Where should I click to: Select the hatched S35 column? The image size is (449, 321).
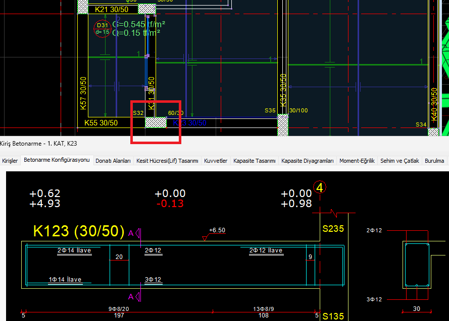point(283,124)
